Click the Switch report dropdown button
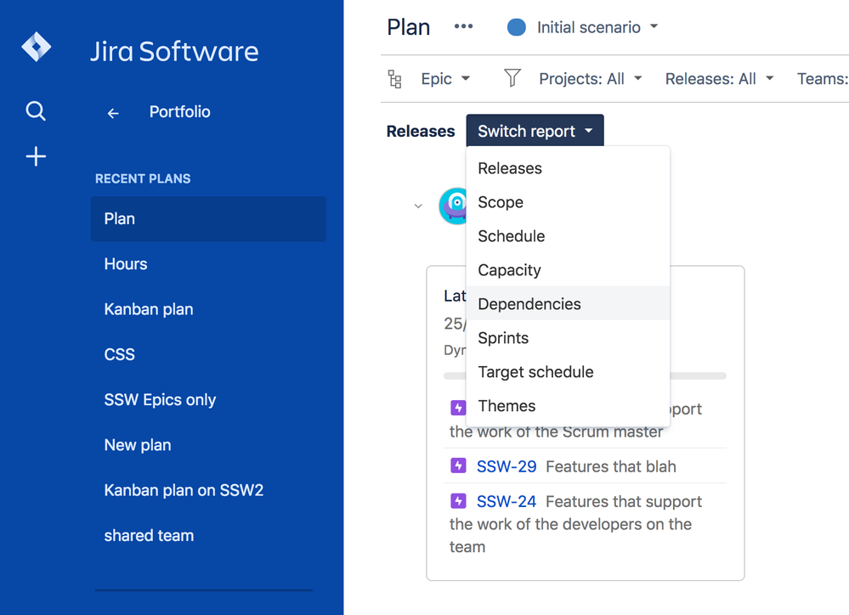Image resolution: width=849 pixels, height=615 pixels. coord(535,131)
